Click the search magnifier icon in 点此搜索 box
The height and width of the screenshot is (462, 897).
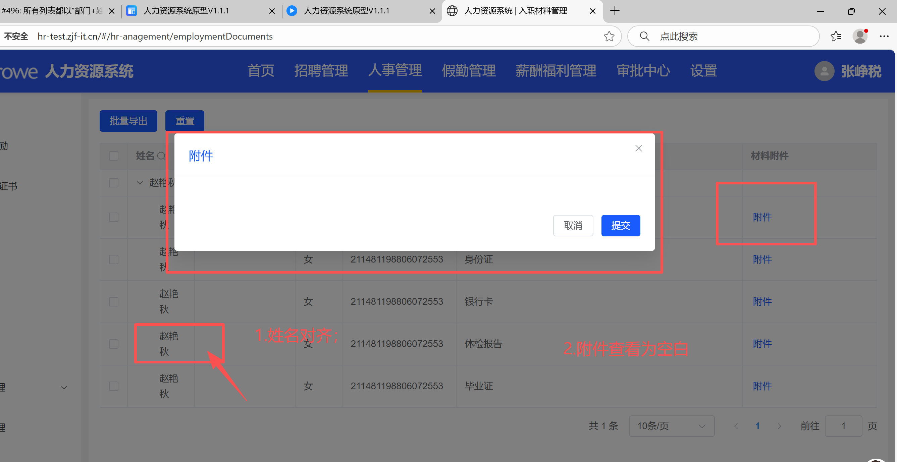644,36
